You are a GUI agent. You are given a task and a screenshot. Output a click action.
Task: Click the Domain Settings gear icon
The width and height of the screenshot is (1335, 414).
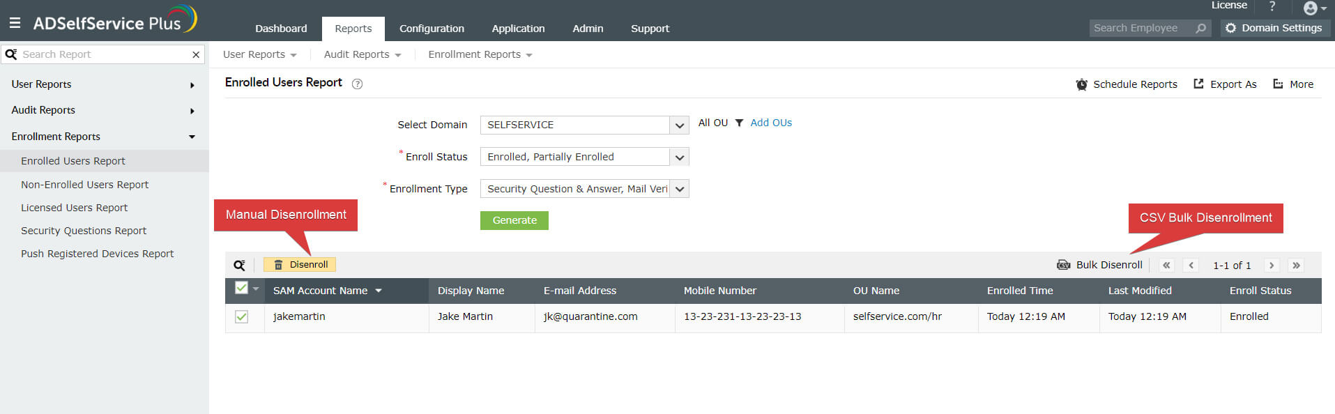coord(1231,28)
